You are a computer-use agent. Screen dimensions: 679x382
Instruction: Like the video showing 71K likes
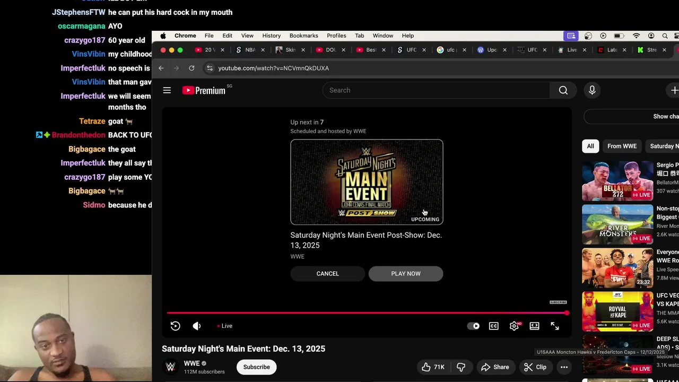click(x=433, y=367)
